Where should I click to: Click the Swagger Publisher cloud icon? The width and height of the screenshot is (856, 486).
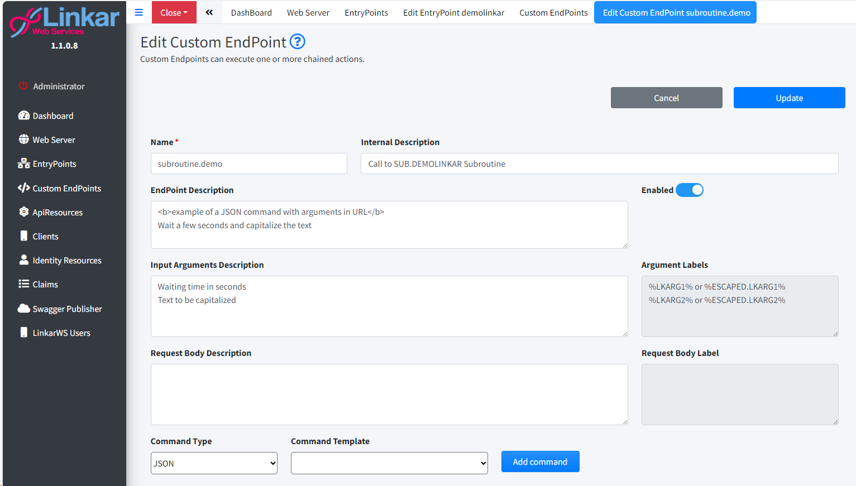[x=24, y=309]
